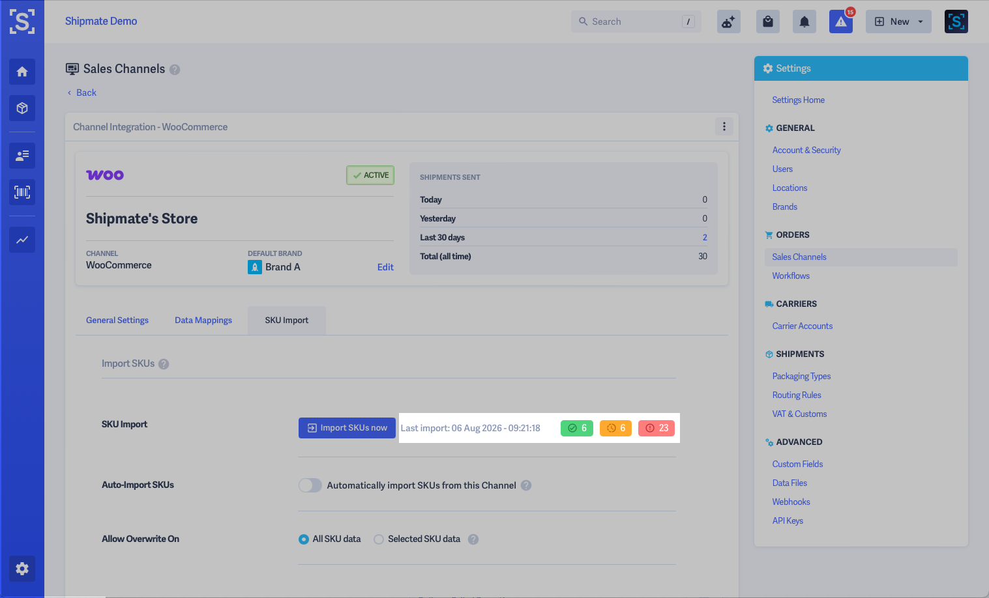Open the channel integration three-dot menu
Viewport: 989px width, 598px height.
tap(724, 126)
